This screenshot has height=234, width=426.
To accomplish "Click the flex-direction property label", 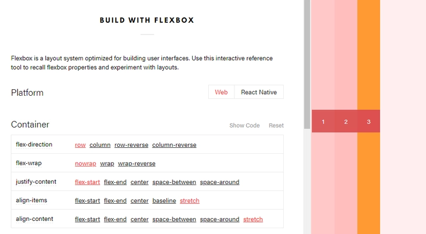I will pyautogui.click(x=34, y=145).
